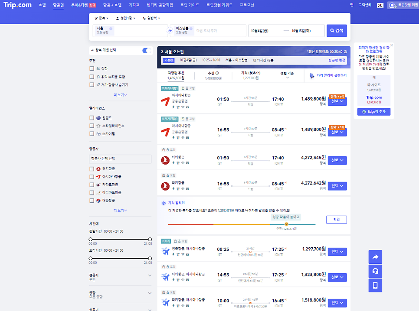Image resolution: width=419 pixels, height=311 pixels.
Task: Select the 직항편 우선 sort tab
Action: pos(176,75)
